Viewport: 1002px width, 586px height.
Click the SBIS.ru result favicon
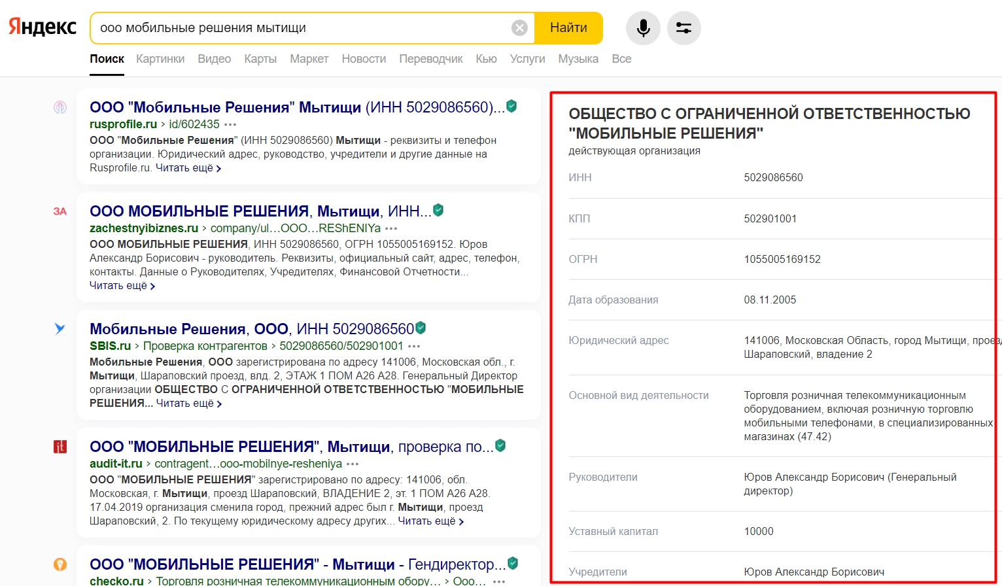pos(60,329)
